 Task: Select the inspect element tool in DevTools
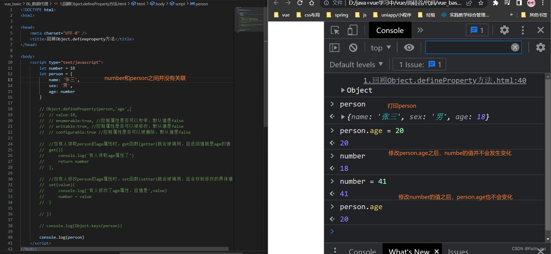click(x=335, y=30)
